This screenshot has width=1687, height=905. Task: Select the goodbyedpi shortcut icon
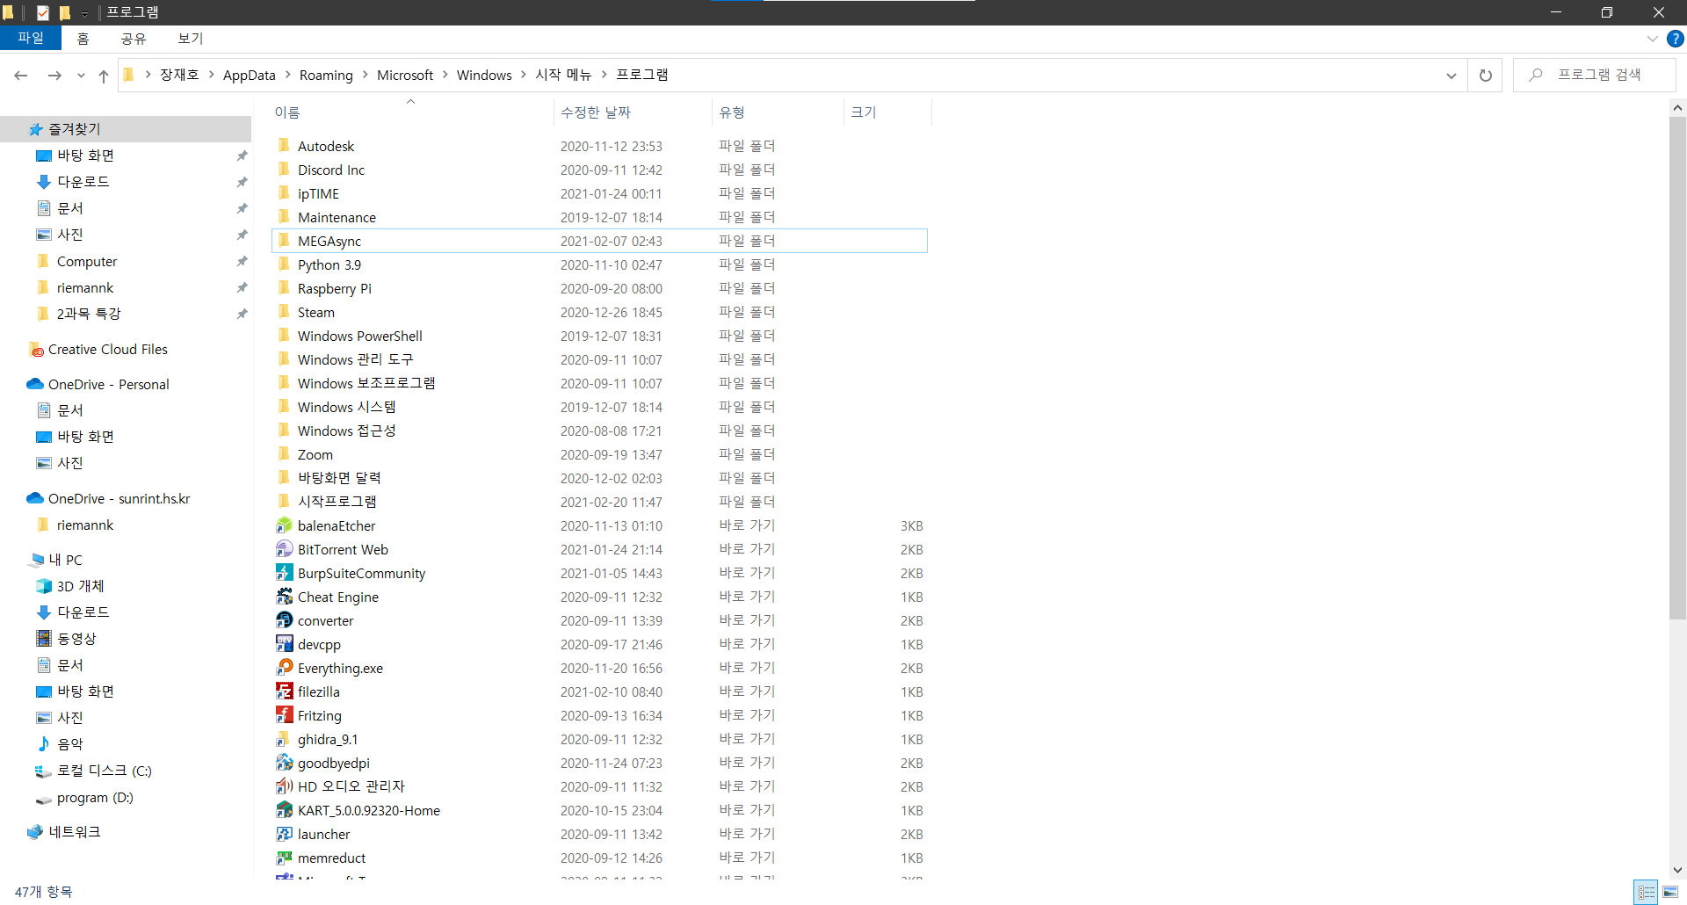(x=284, y=763)
